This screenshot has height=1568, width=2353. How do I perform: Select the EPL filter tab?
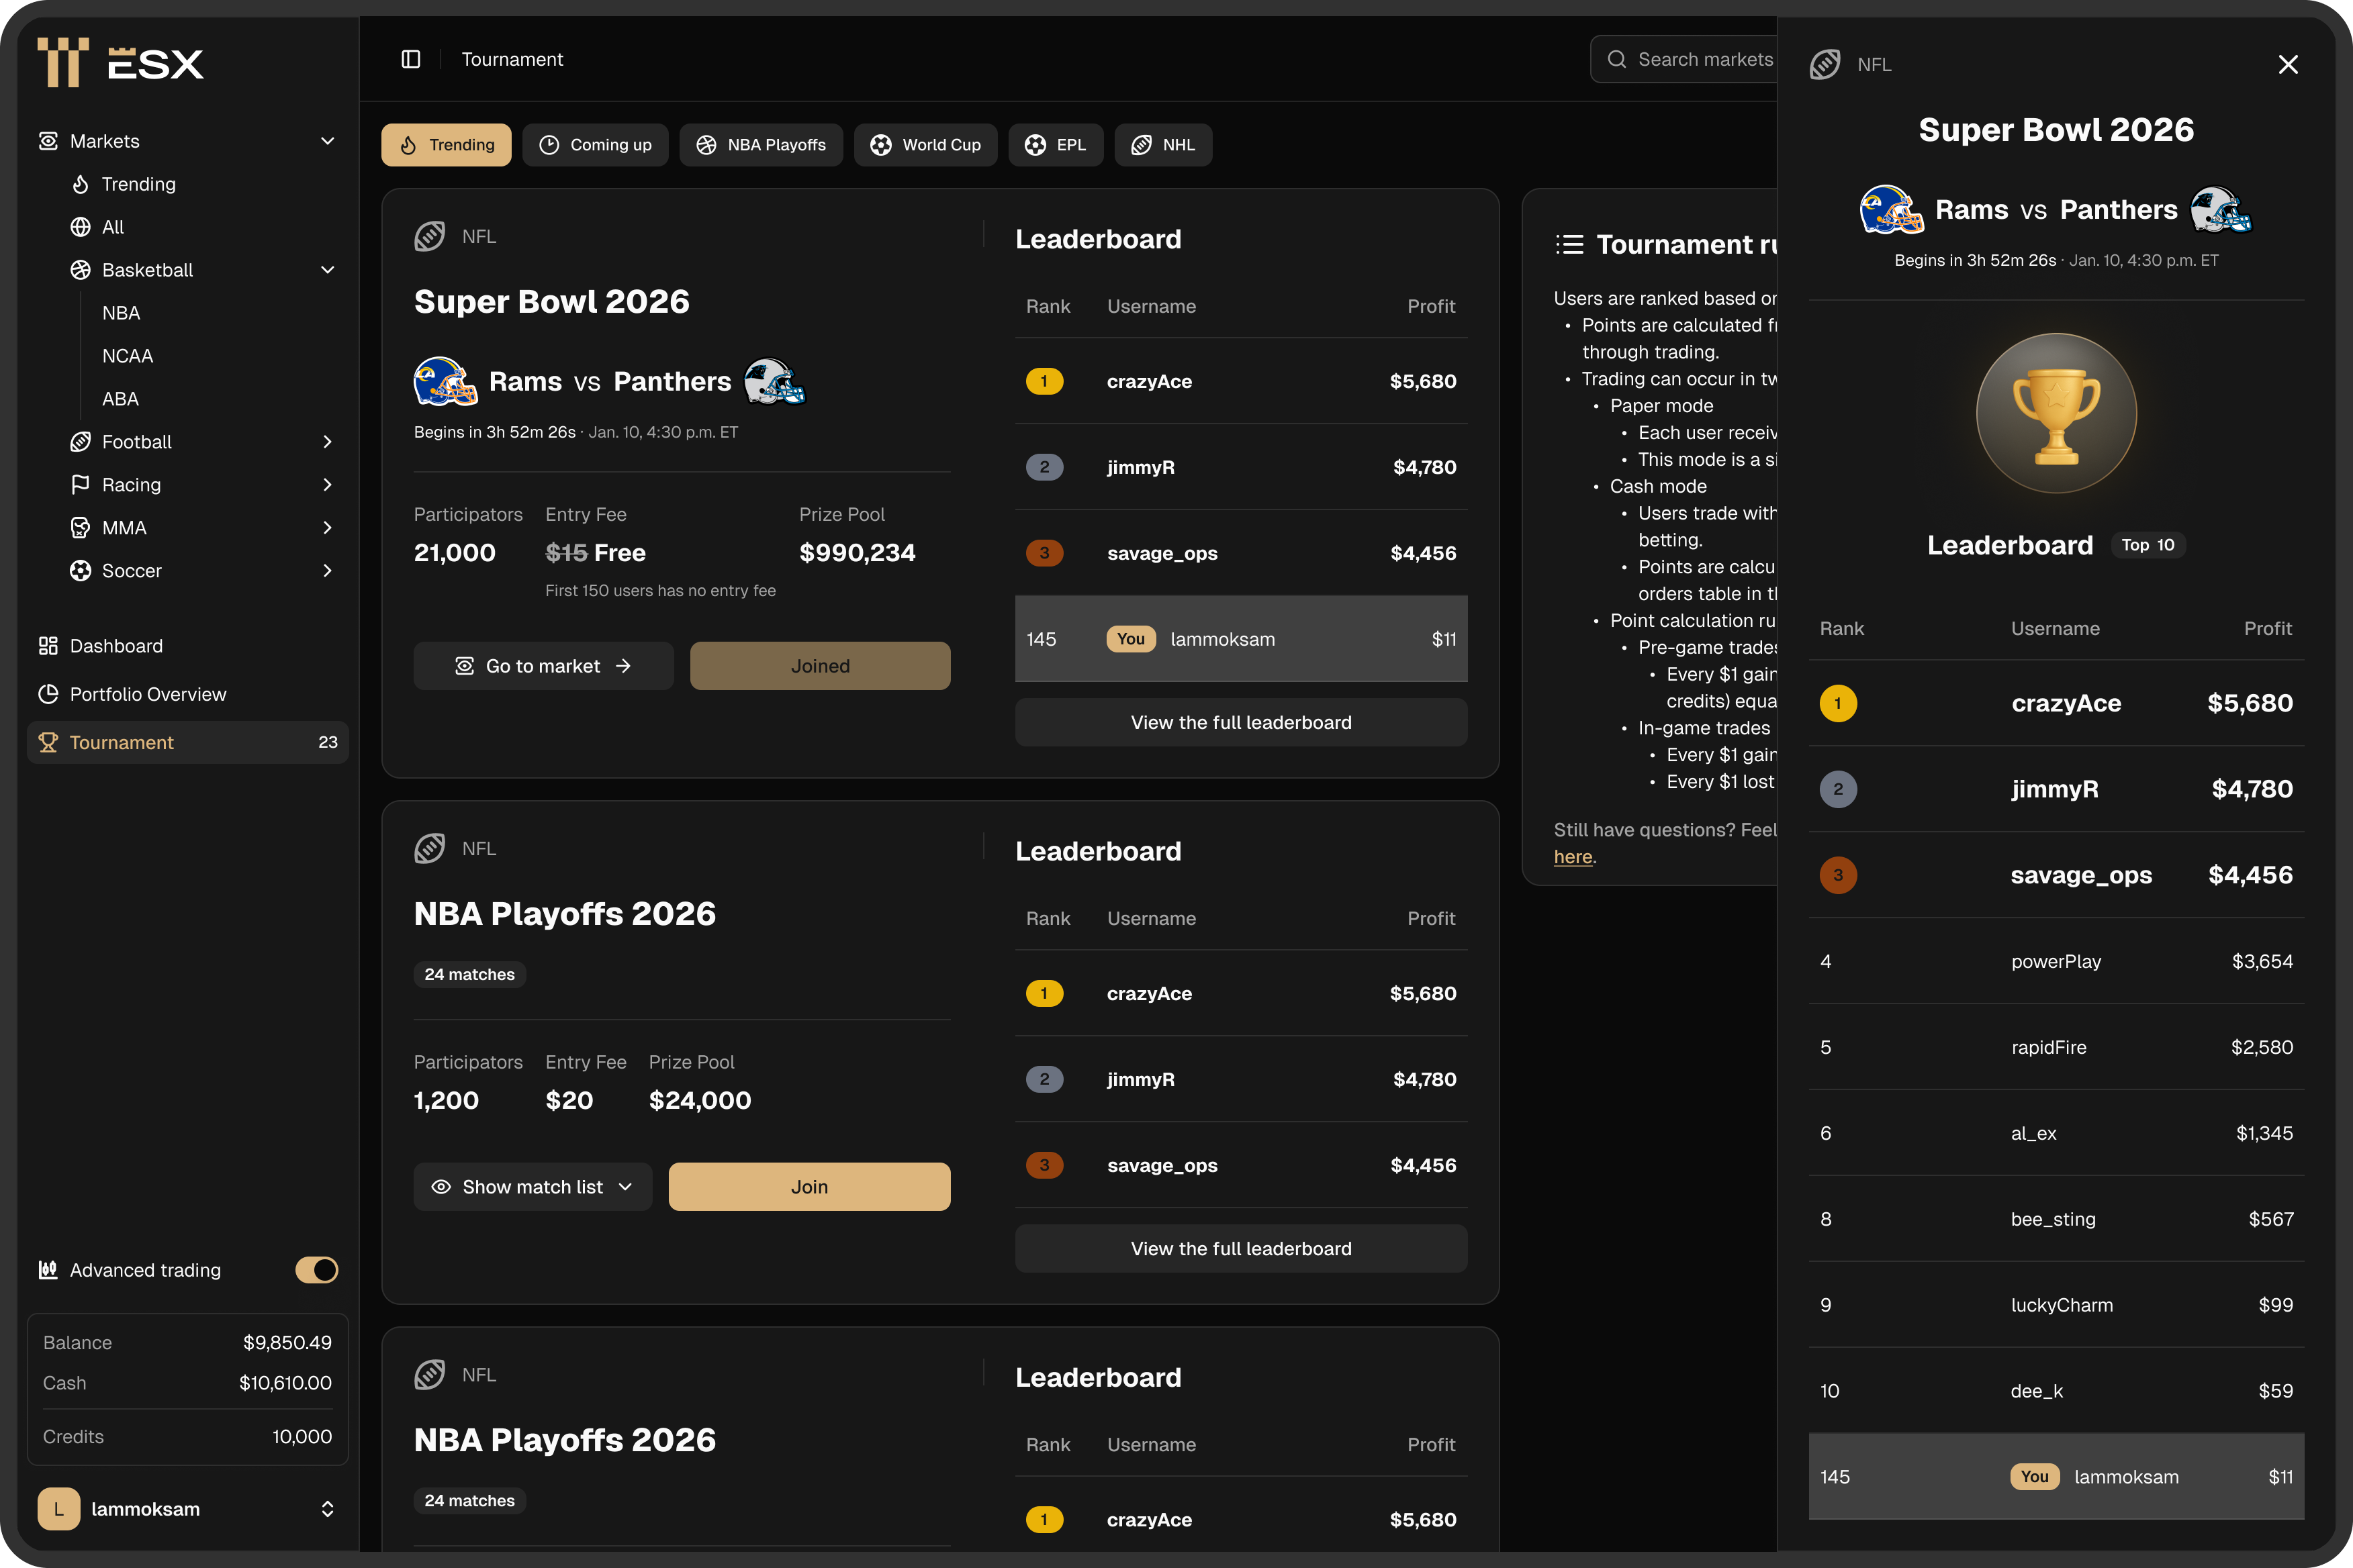1056,145
